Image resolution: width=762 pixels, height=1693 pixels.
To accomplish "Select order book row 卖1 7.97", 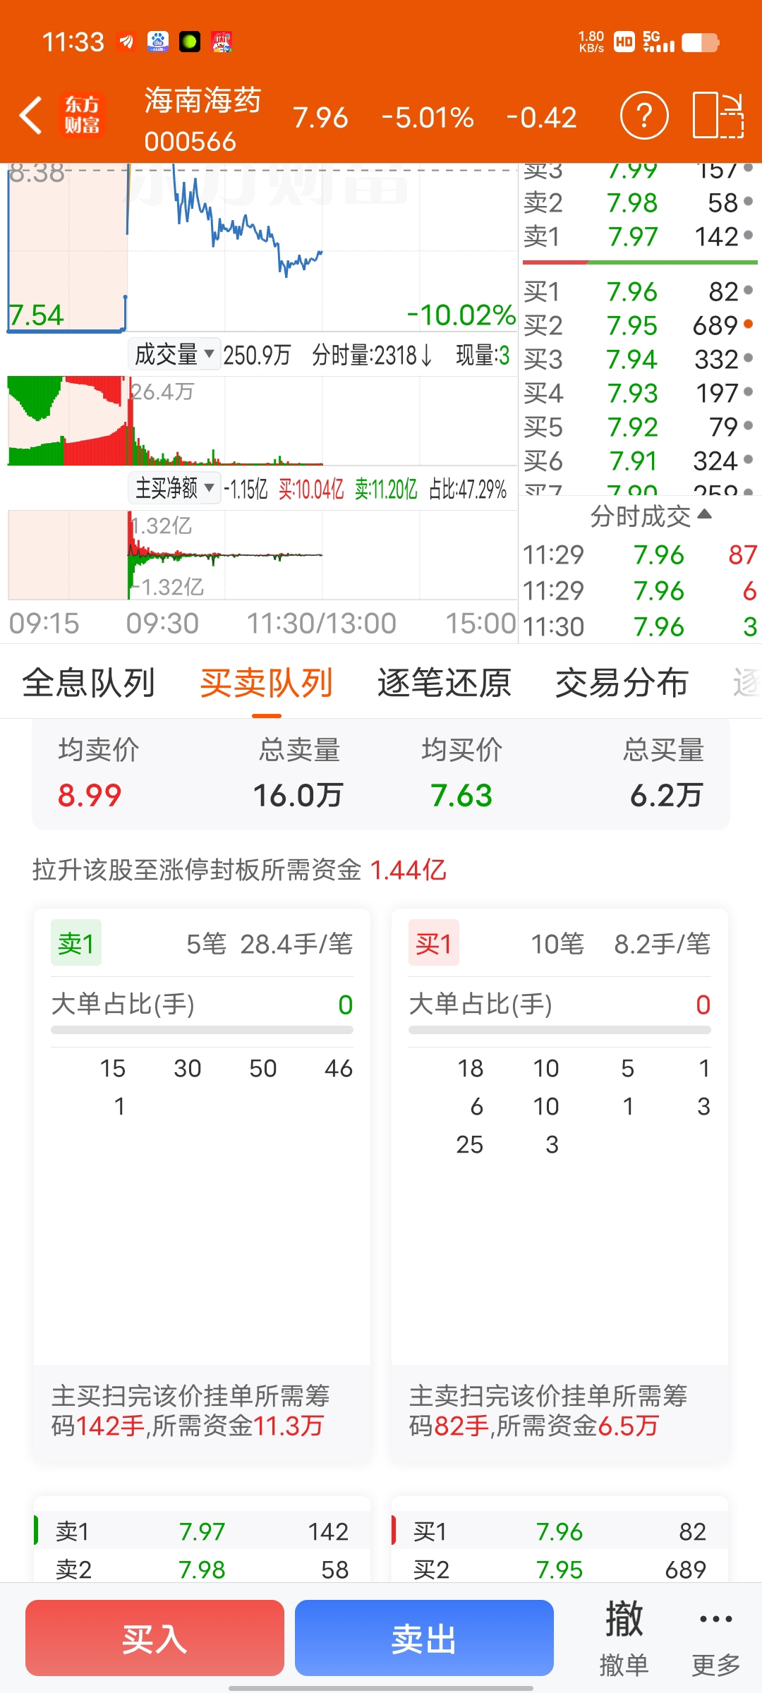I will click(x=639, y=236).
